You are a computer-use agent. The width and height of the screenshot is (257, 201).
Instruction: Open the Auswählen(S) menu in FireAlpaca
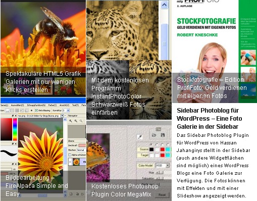click(x=18, y=105)
